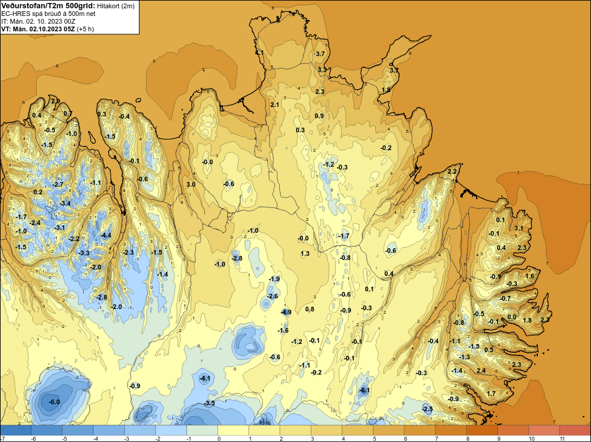Viewport: 591px width, 442px height.
Task: Click the -2.7 temperature label
Action: (58, 184)
